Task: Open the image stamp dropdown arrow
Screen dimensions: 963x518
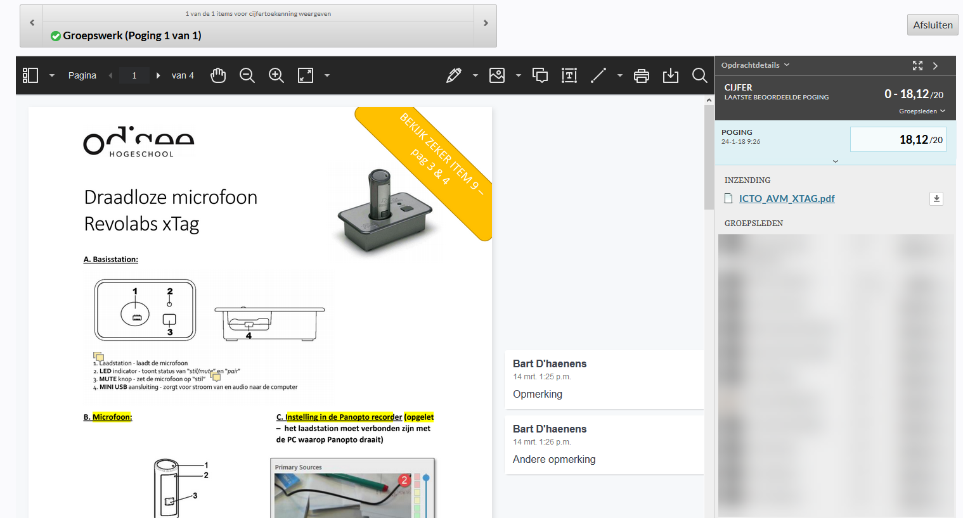Action: (x=519, y=75)
